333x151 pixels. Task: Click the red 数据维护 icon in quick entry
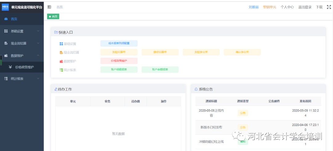61,62
